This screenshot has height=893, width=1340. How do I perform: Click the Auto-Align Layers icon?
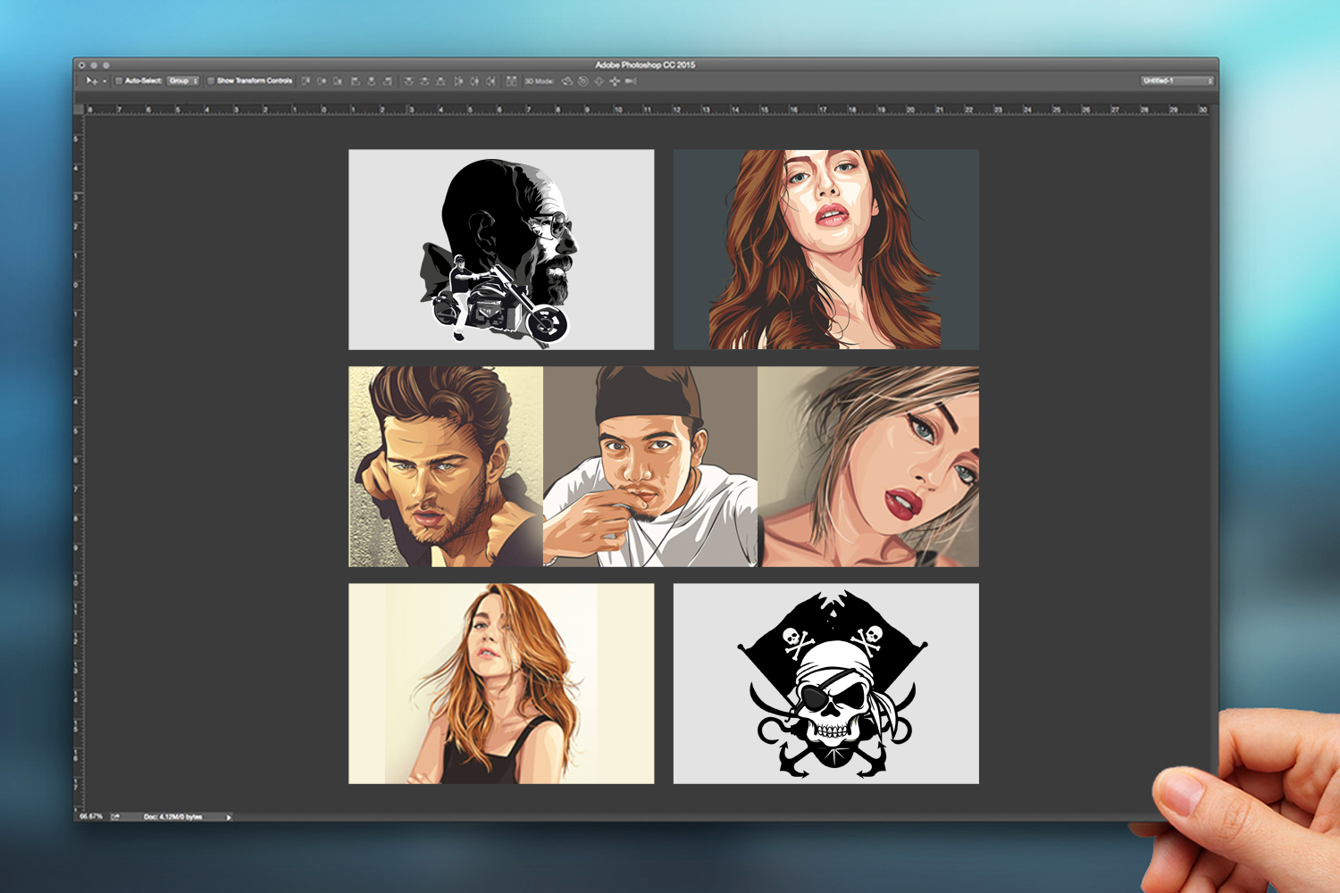coord(511,81)
